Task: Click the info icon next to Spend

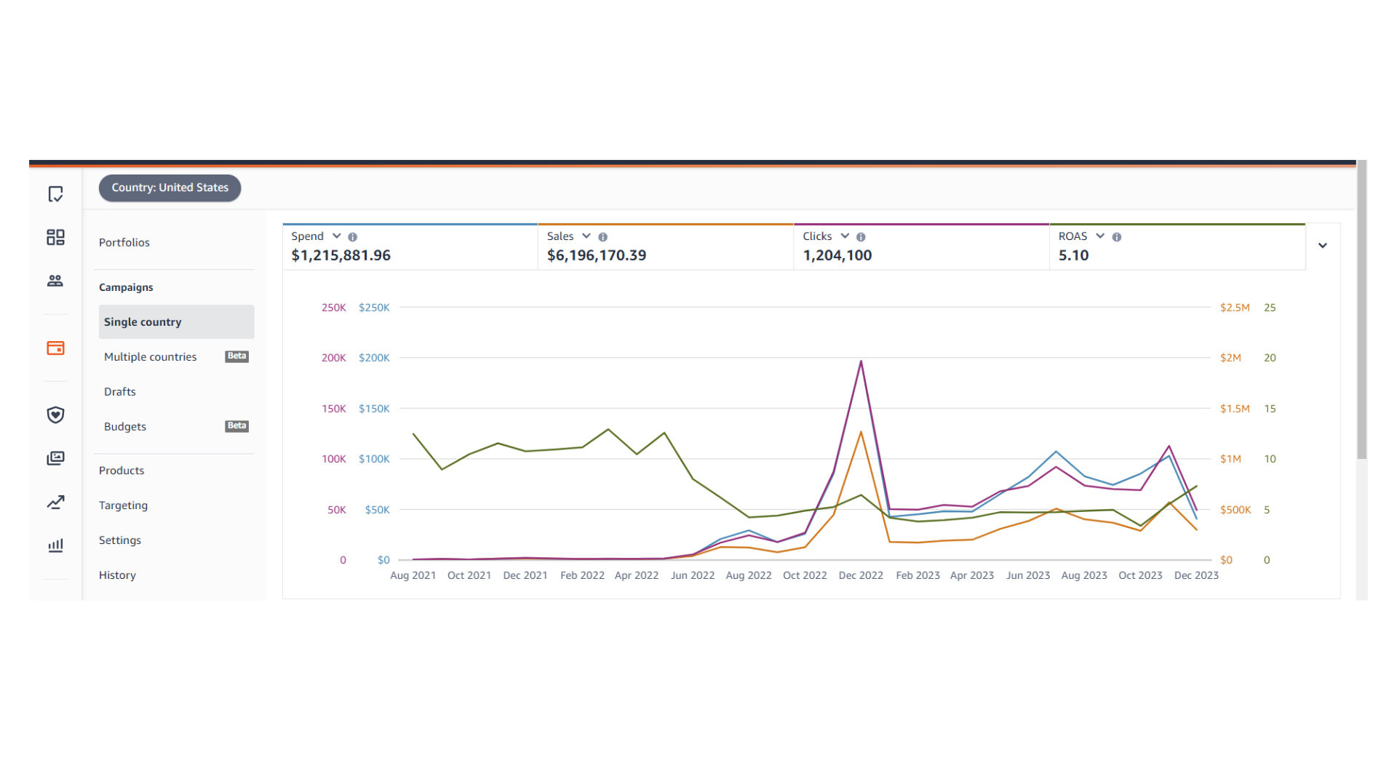Action: (353, 237)
